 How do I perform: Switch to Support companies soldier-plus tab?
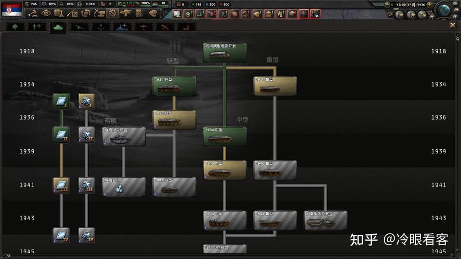coord(37,27)
